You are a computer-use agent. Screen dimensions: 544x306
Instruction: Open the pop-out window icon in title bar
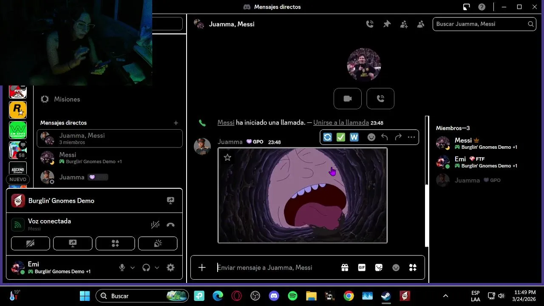[x=466, y=7]
